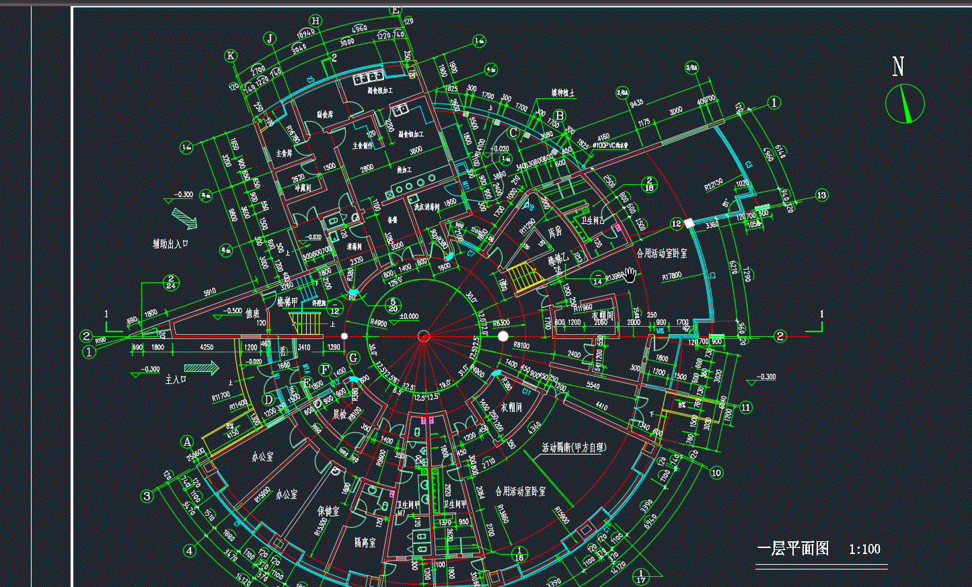Click the 晨检 room label
972x587 pixels.
tap(340, 414)
